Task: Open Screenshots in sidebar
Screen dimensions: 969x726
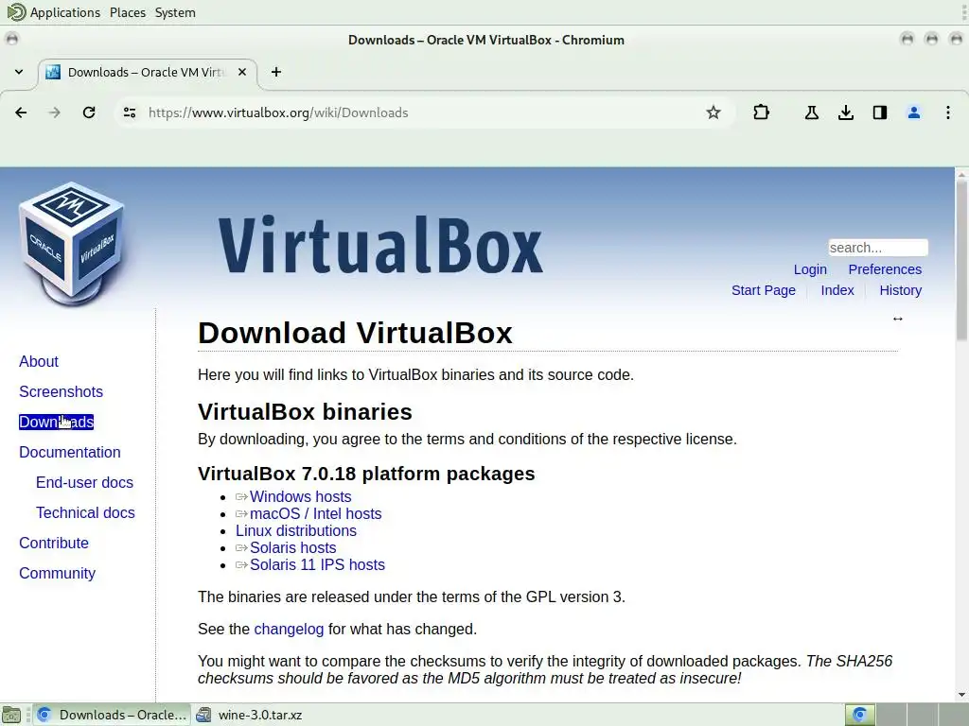Action: [61, 391]
